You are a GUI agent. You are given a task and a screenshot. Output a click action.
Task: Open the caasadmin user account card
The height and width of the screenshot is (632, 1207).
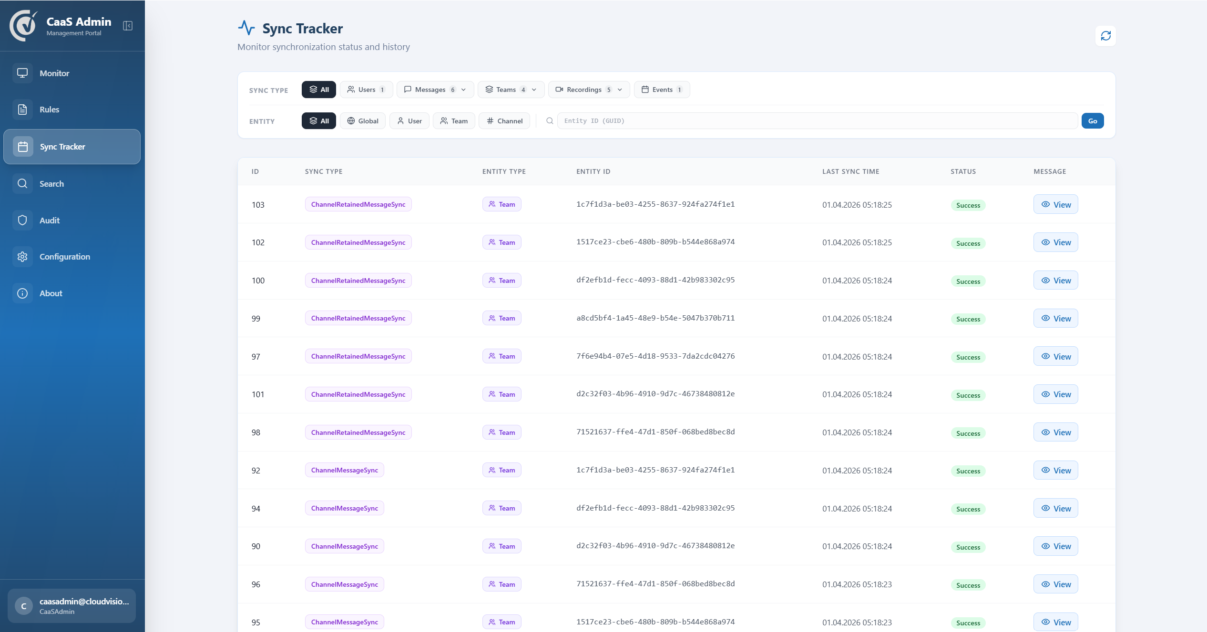[72, 606]
